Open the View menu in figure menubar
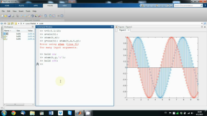 click(15, 11)
